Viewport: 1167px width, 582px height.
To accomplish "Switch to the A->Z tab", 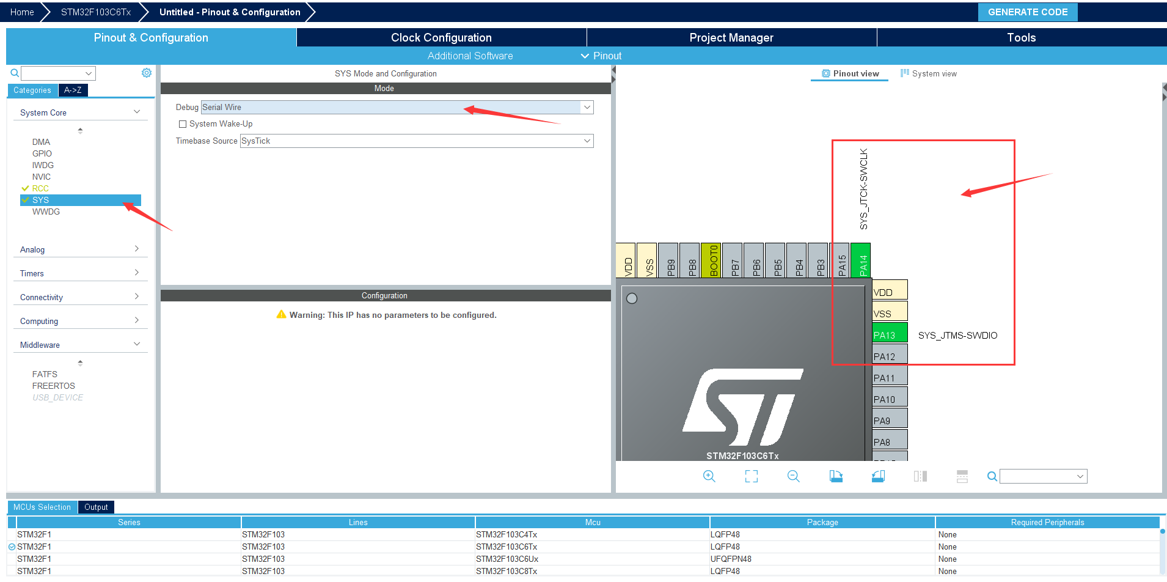I will coord(73,90).
